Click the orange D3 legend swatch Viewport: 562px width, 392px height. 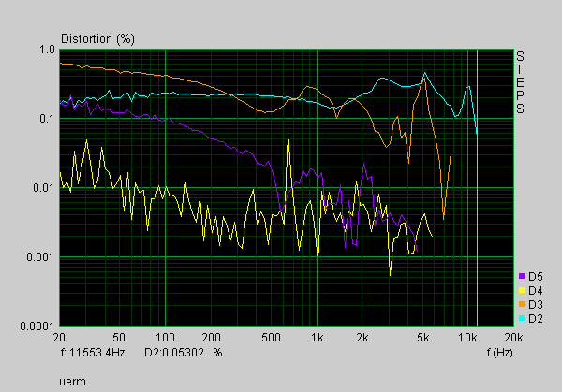tap(522, 304)
